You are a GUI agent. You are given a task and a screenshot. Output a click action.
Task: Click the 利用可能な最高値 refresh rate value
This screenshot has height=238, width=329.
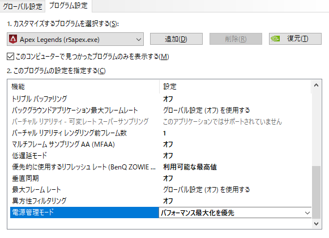[190, 167]
